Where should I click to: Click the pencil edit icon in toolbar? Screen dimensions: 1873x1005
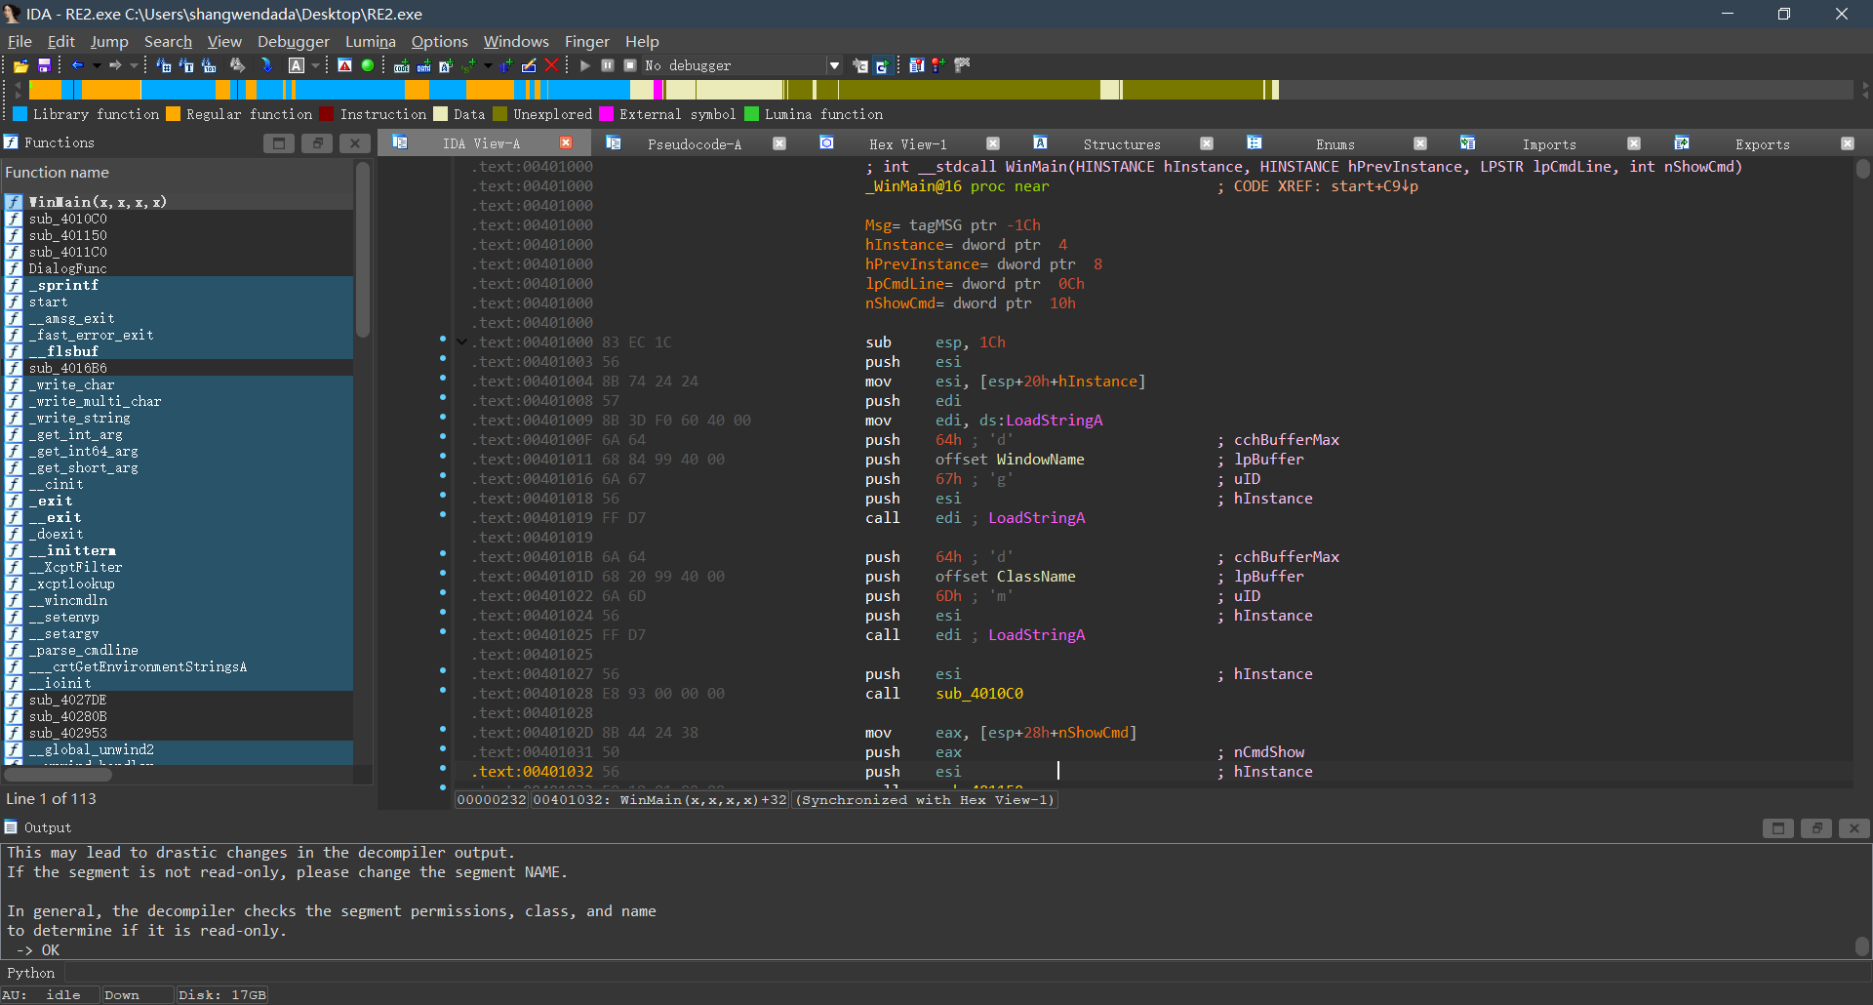click(529, 65)
